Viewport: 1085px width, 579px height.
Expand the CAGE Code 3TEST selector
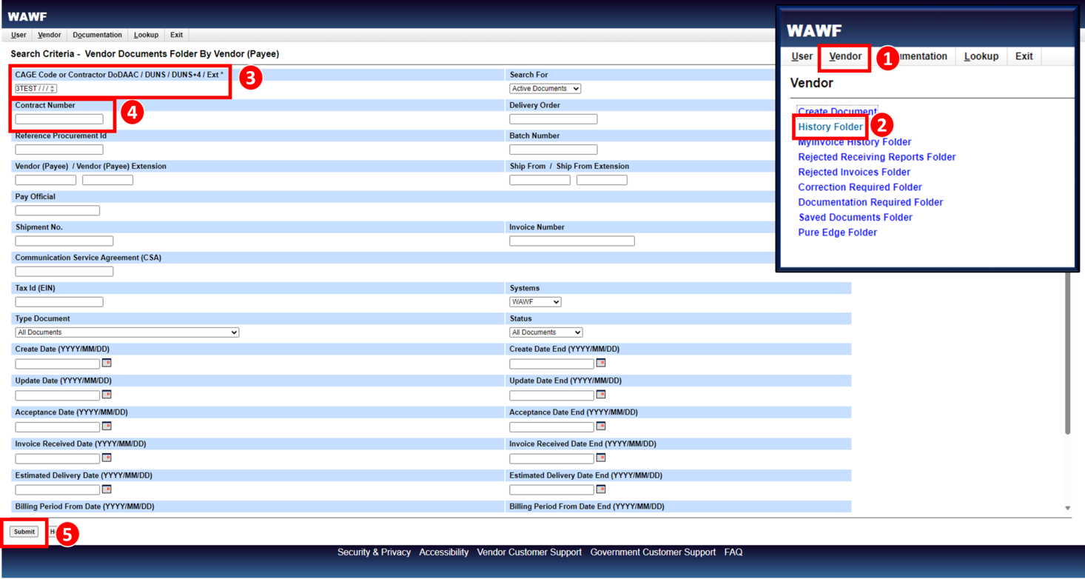(36, 89)
